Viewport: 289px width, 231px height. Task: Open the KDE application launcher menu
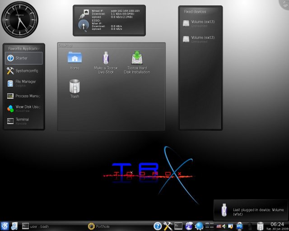point(5,226)
